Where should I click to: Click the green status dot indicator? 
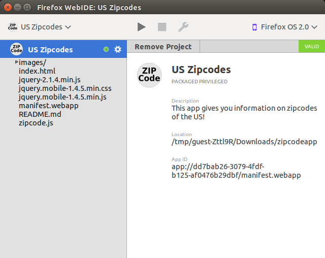[x=106, y=49]
